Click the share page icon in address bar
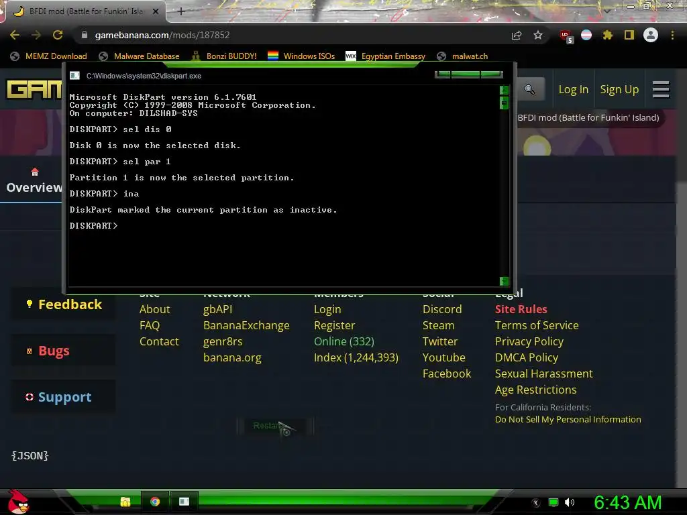 tap(517, 35)
